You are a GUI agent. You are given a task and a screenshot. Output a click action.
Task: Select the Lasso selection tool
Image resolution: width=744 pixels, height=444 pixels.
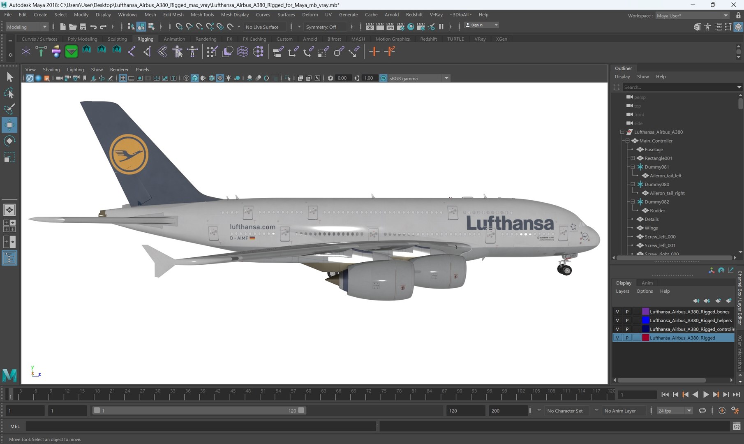click(9, 93)
